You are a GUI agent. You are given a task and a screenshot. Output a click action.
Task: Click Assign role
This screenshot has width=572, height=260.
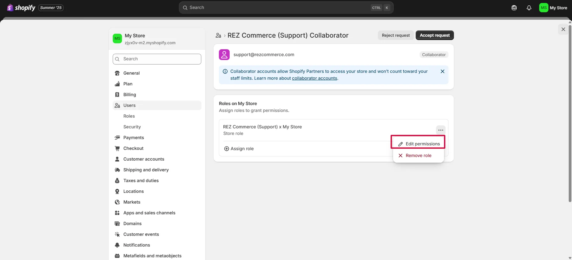239,149
